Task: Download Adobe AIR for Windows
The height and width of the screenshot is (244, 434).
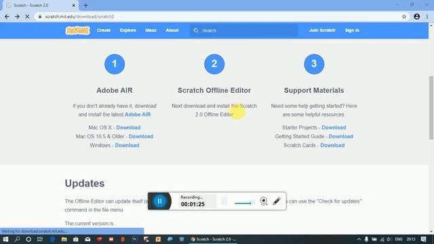Action: (127, 145)
